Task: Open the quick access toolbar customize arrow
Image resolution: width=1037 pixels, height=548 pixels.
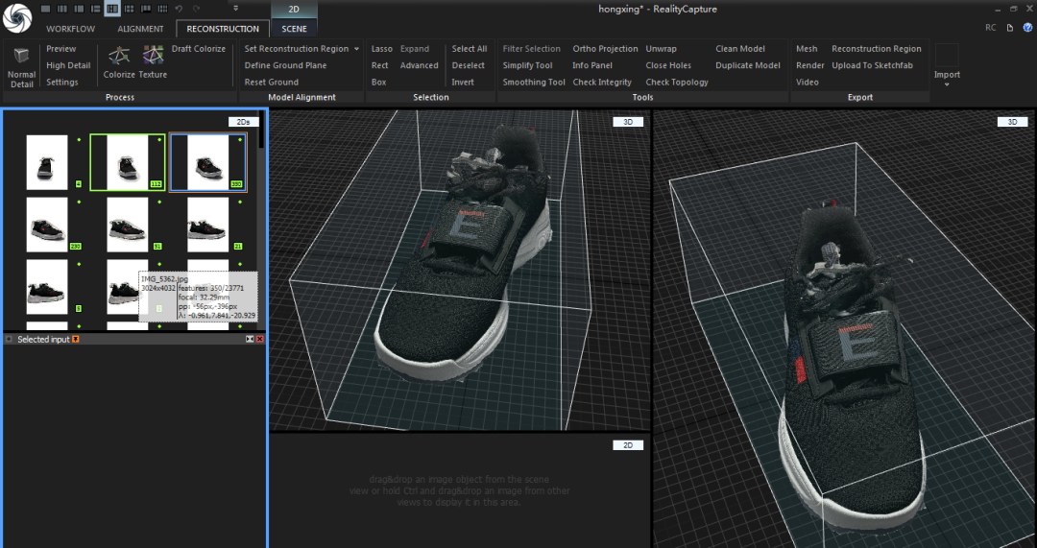Action: point(236,9)
